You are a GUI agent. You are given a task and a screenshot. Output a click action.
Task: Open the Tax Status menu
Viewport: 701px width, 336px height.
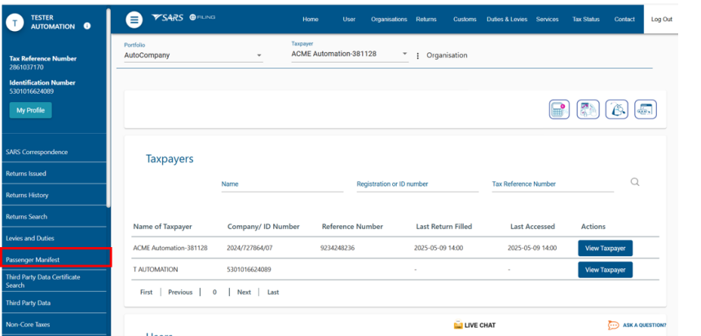pyautogui.click(x=587, y=19)
